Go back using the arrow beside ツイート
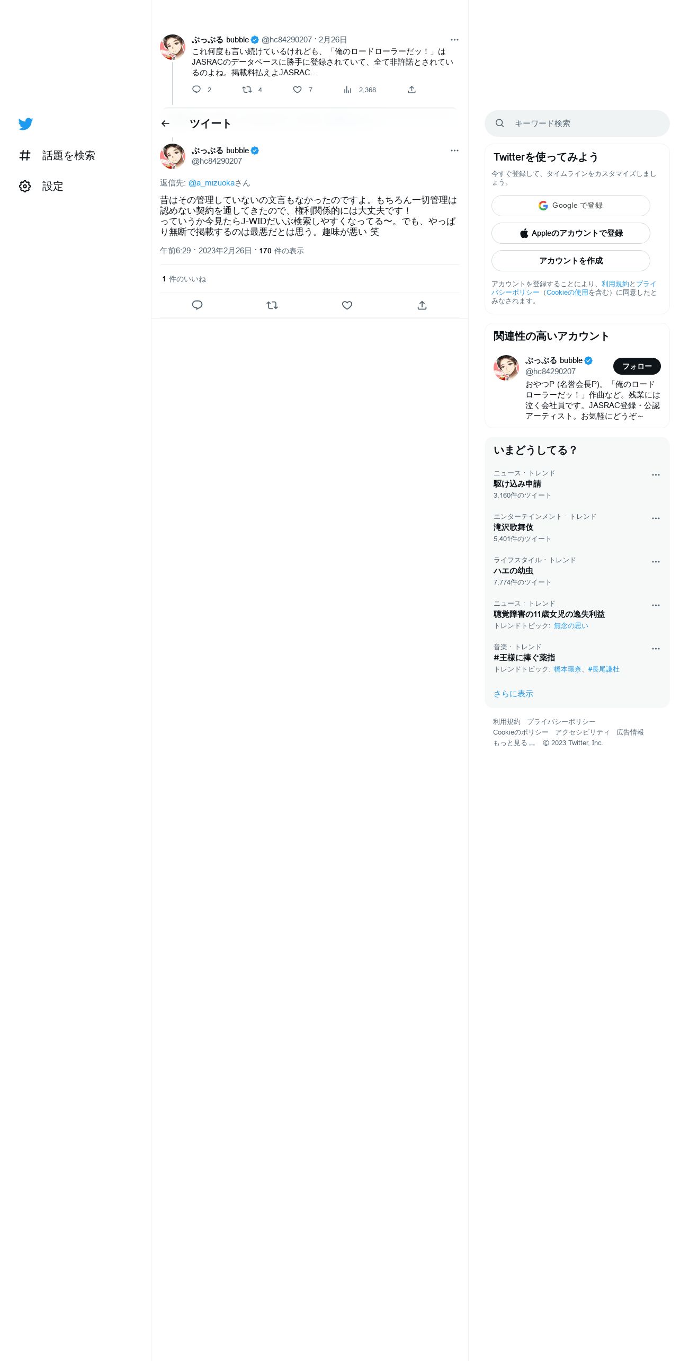The height and width of the screenshot is (1361, 680). (165, 123)
